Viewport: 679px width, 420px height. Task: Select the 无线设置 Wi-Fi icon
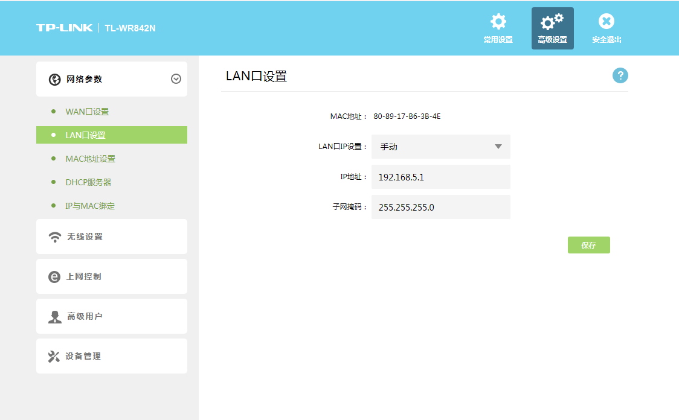click(54, 237)
